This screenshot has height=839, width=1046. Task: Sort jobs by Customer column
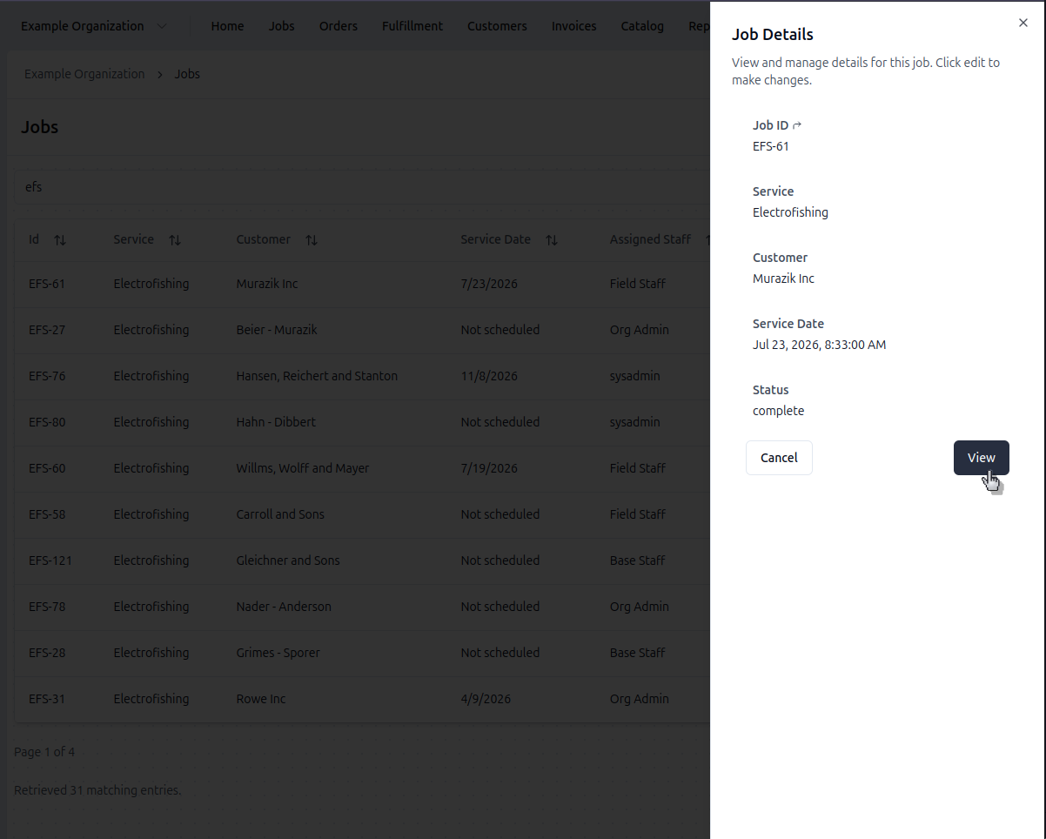(x=311, y=240)
